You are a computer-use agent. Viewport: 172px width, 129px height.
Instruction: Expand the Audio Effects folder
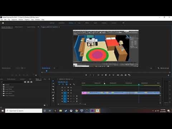coord(2,89)
